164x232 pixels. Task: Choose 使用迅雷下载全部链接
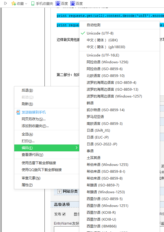pos(47,163)
